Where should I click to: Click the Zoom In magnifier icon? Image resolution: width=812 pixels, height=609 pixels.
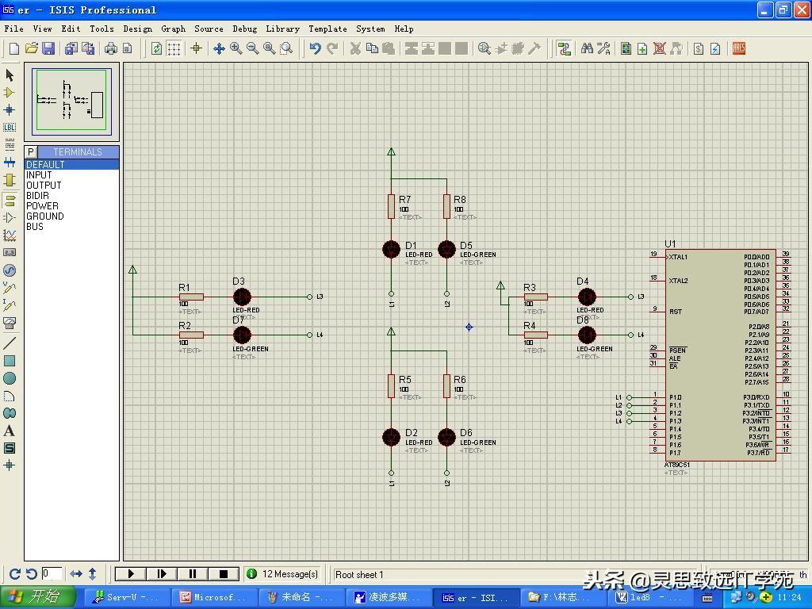(x=236, y=48)
